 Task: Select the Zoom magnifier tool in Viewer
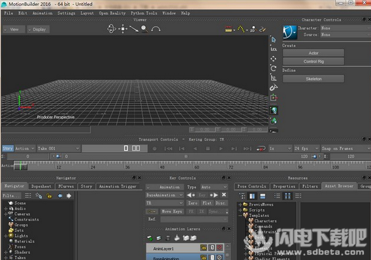pos(144,29)
